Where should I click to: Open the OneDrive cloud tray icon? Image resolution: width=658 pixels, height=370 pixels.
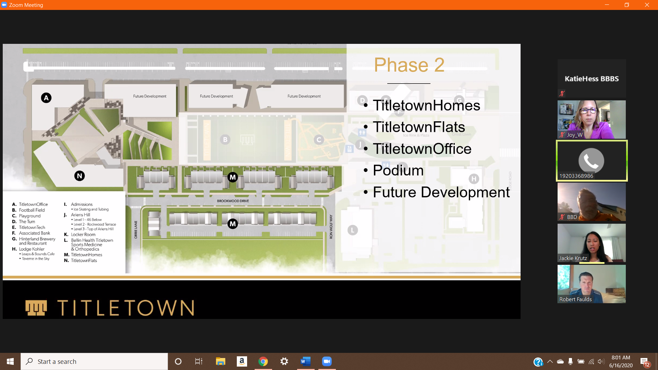(x=560, y=361)
